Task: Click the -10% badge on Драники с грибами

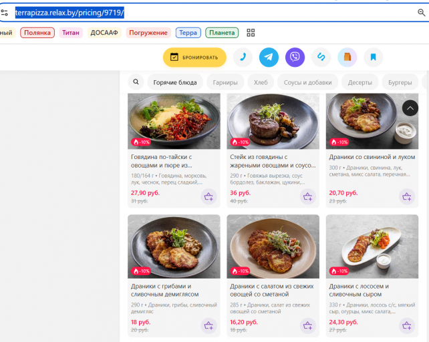Action: pyautogui.click(x=141, y=271)
